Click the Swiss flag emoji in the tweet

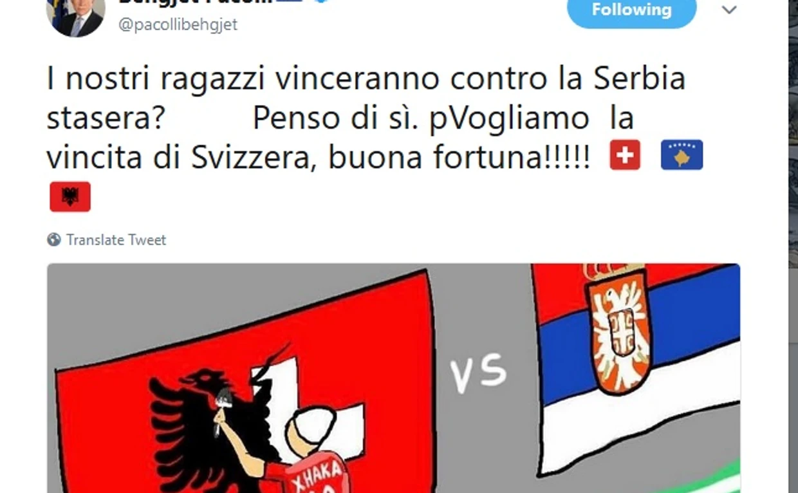625,155
